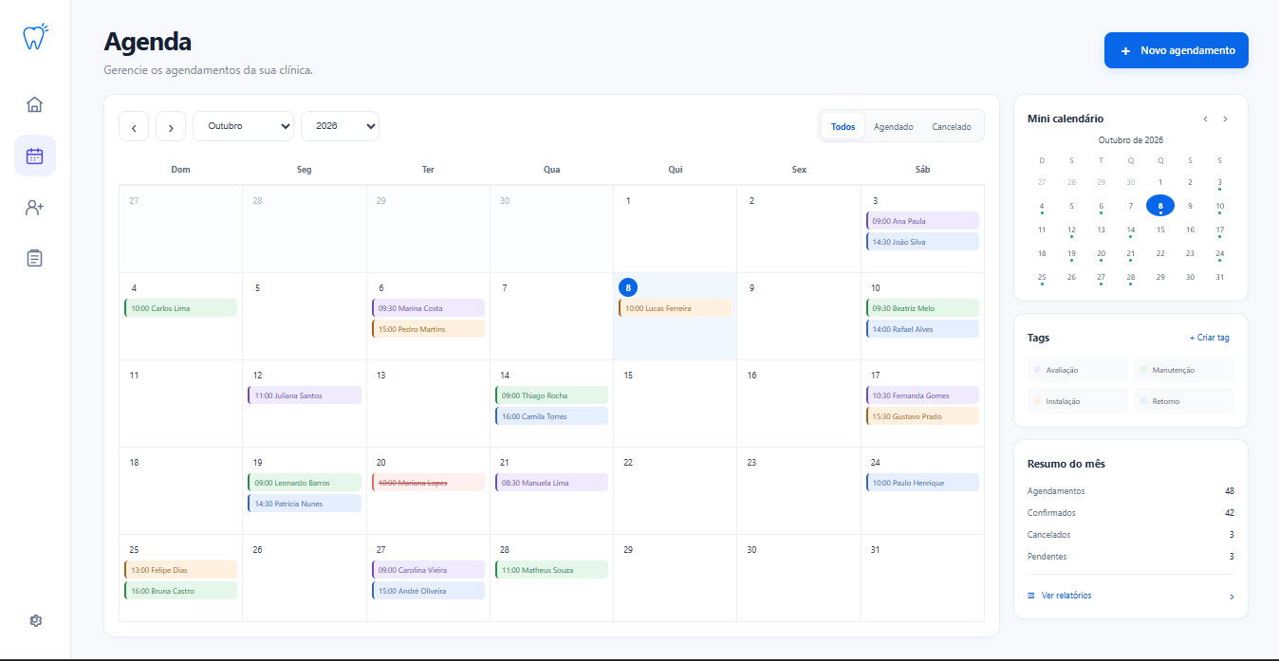Open the 11:00 Matheus Souza appointment
The width and height of the screenshot is (1279, 661).
point(551,570)
